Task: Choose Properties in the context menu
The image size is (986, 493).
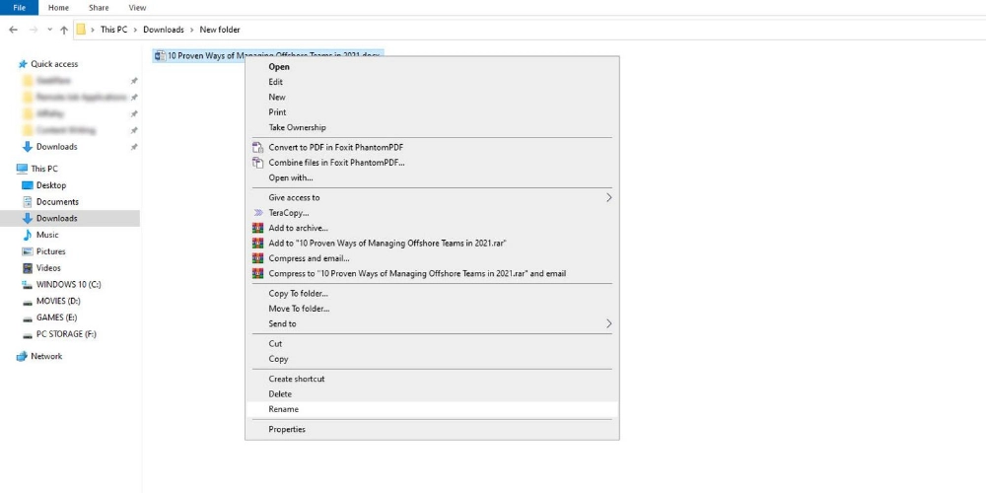Action: [287, 429]
